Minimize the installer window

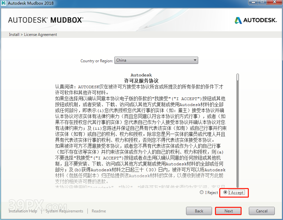(253, 3)
